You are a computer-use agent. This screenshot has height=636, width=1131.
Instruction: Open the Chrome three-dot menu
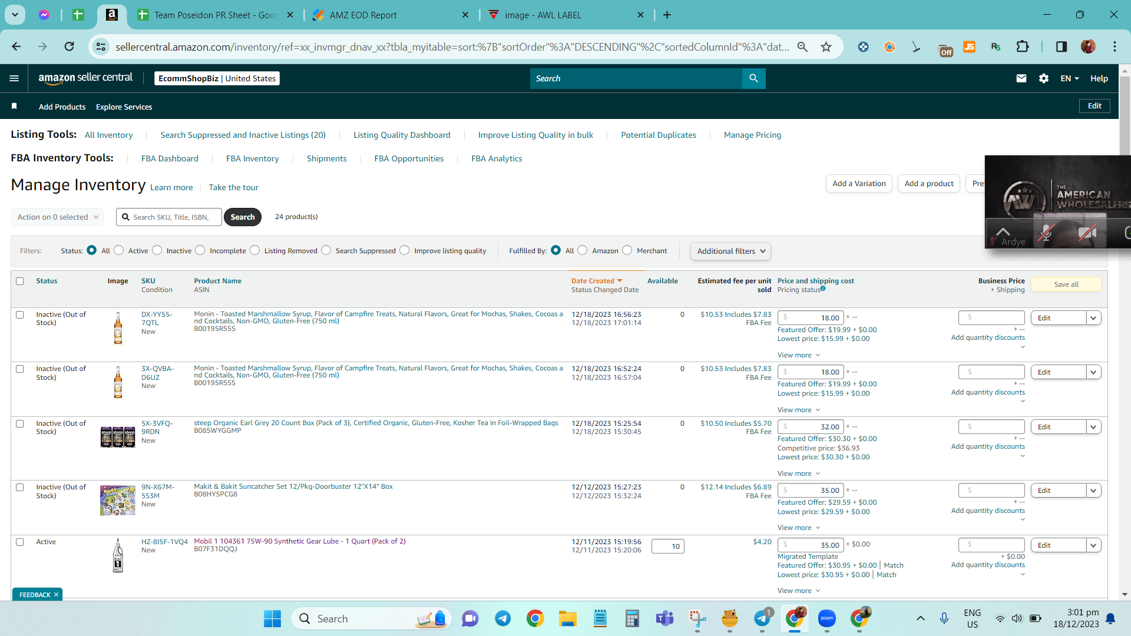[x=1115, y=47]
